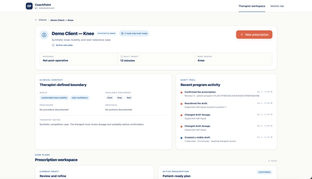This screenshot has width=312, height=179.
Task: Click 'Supported Half Squat moved to position 1.' text
Action: pos(206,107)
